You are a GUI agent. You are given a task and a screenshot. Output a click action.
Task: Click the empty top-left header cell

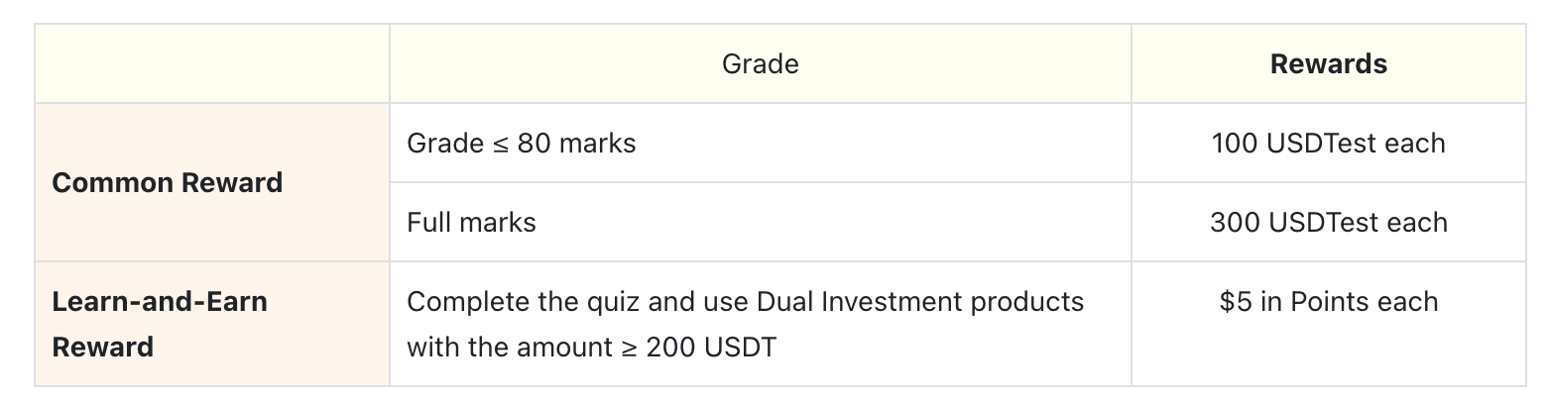212,64
